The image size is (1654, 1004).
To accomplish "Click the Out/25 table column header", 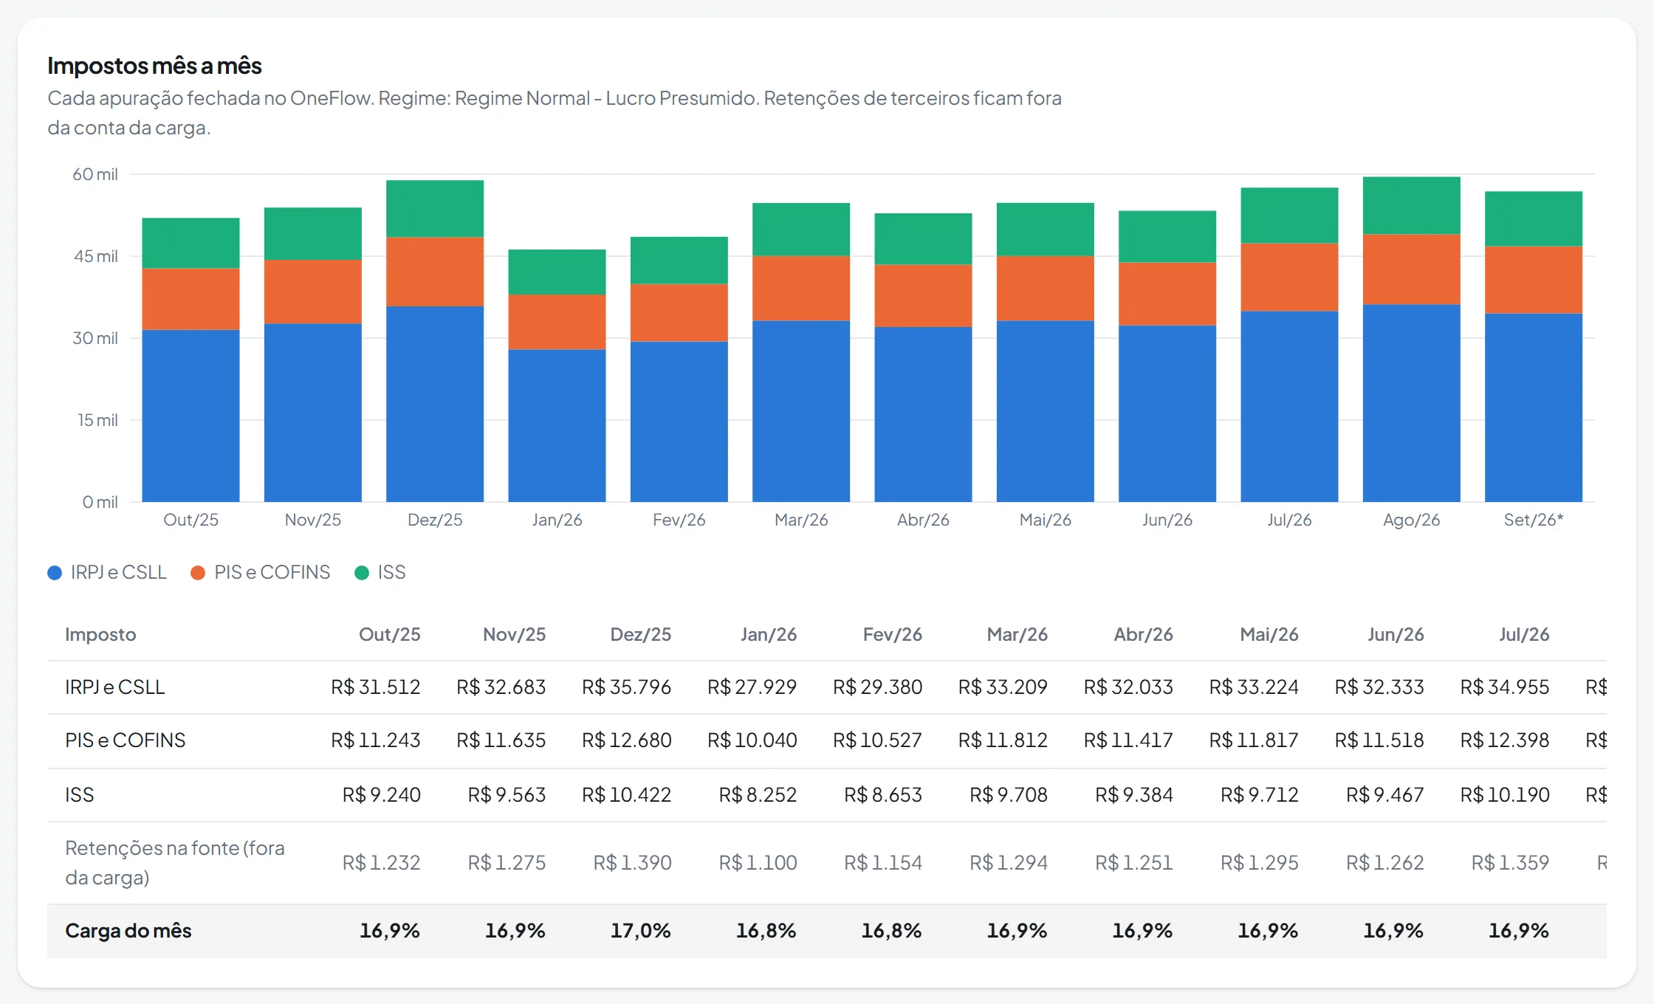I will click(389, 634).
